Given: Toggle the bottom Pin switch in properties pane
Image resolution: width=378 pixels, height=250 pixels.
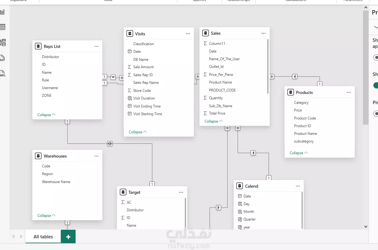Looking at the screenshot, I should [x=376, y=114].
